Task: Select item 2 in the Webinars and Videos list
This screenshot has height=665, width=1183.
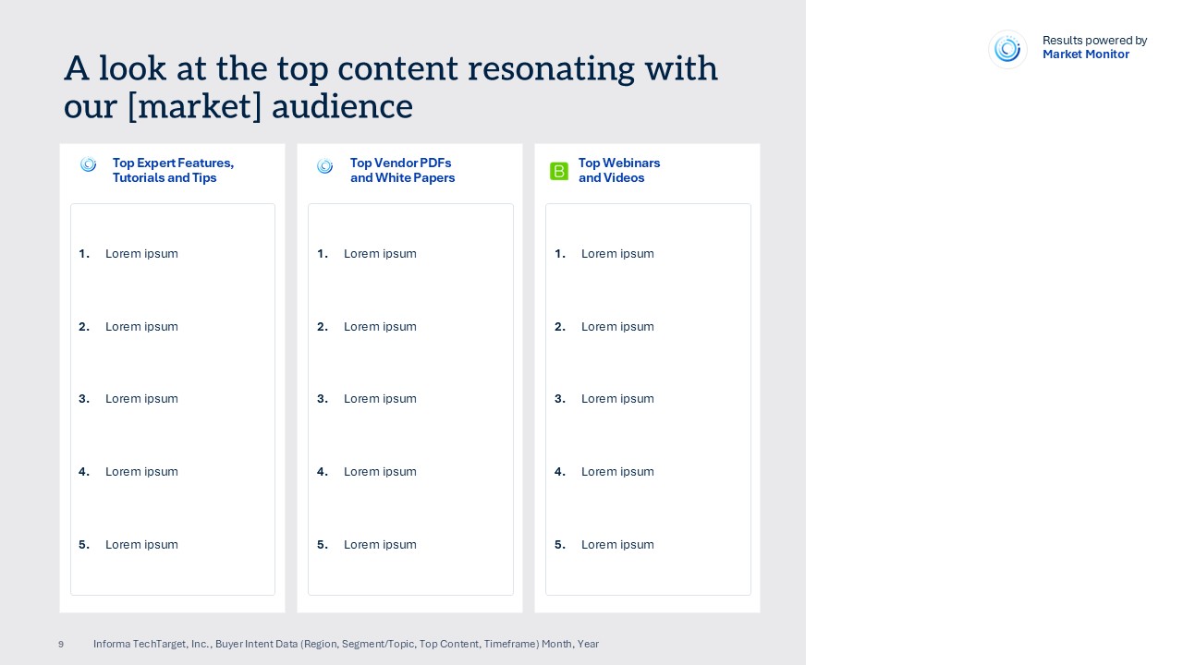Action: [x=617, y=327]
